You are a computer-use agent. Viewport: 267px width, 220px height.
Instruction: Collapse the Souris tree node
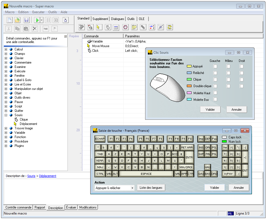[6, 115]
